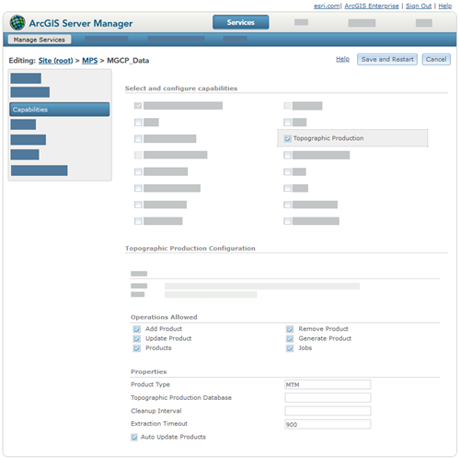
Task: Select the Capabilities sidebar item
Action: coord(60,110)
